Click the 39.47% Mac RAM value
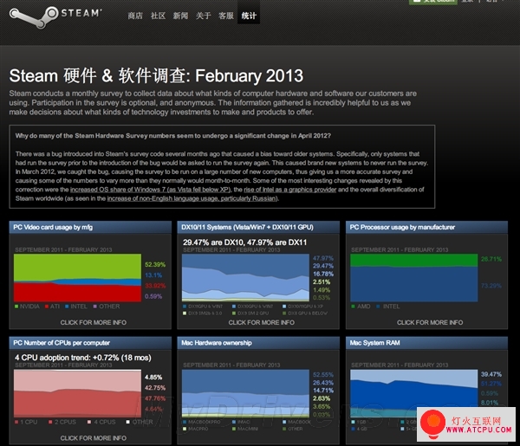This screenshot has width=520, height=446. coord(491,374)
